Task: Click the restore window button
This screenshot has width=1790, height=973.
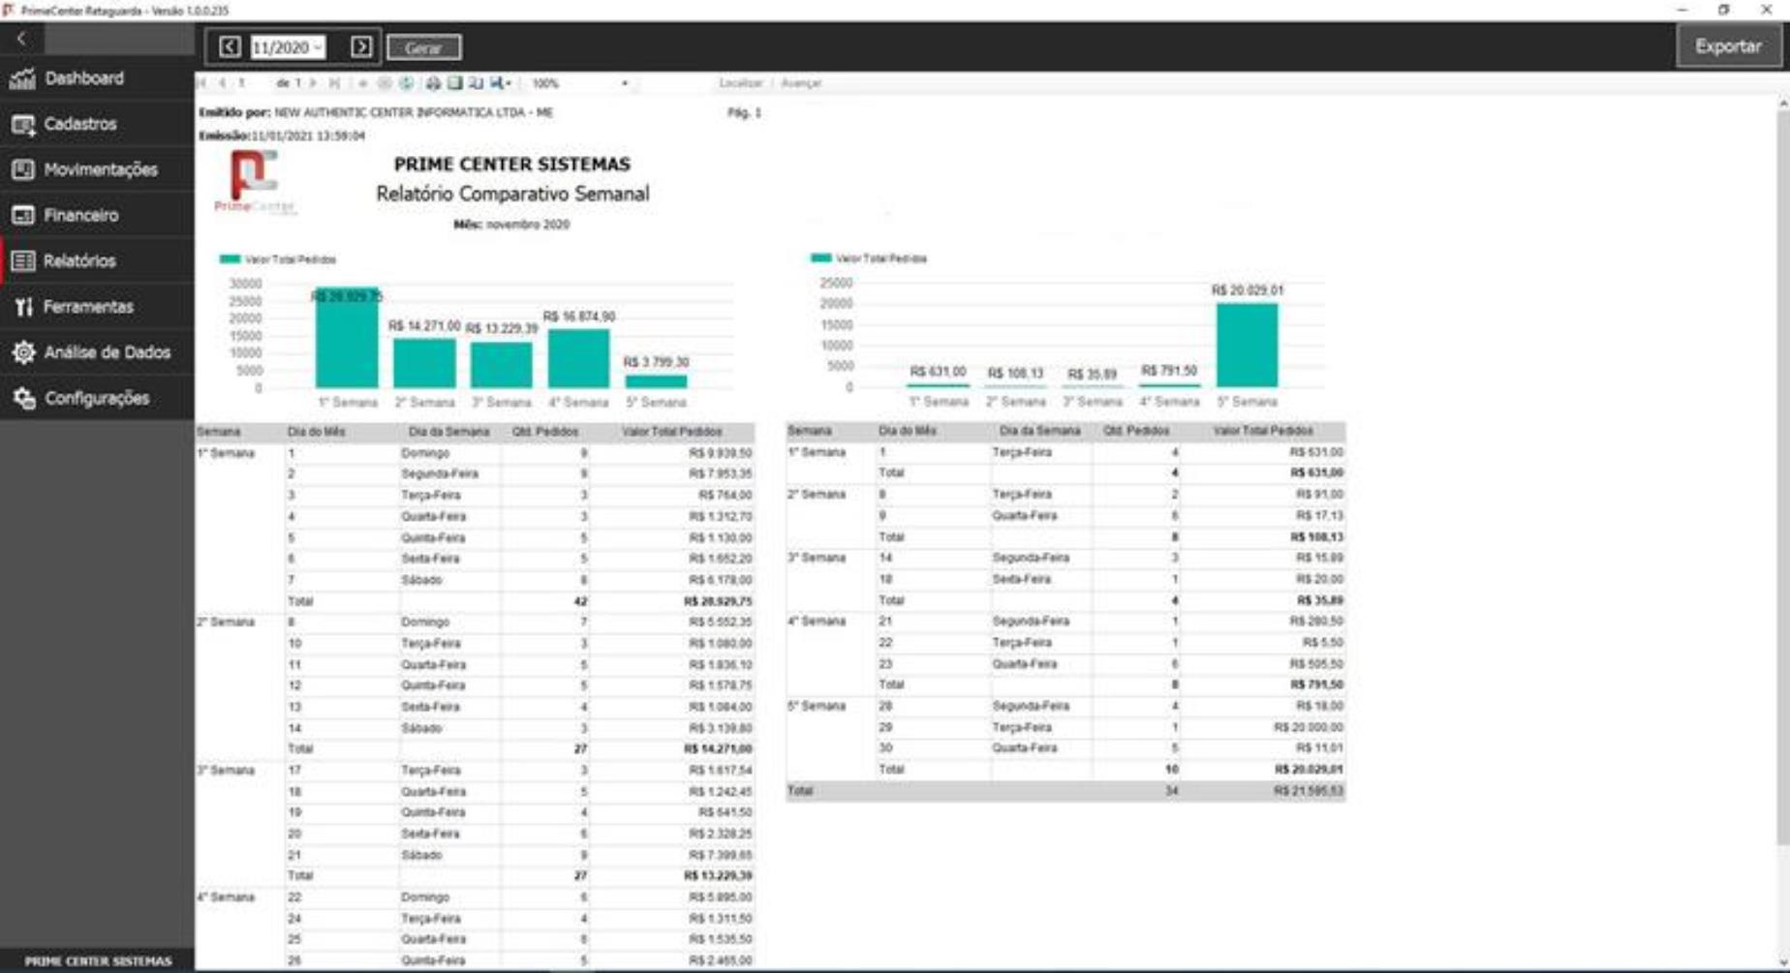Action: pos(1724,10)
